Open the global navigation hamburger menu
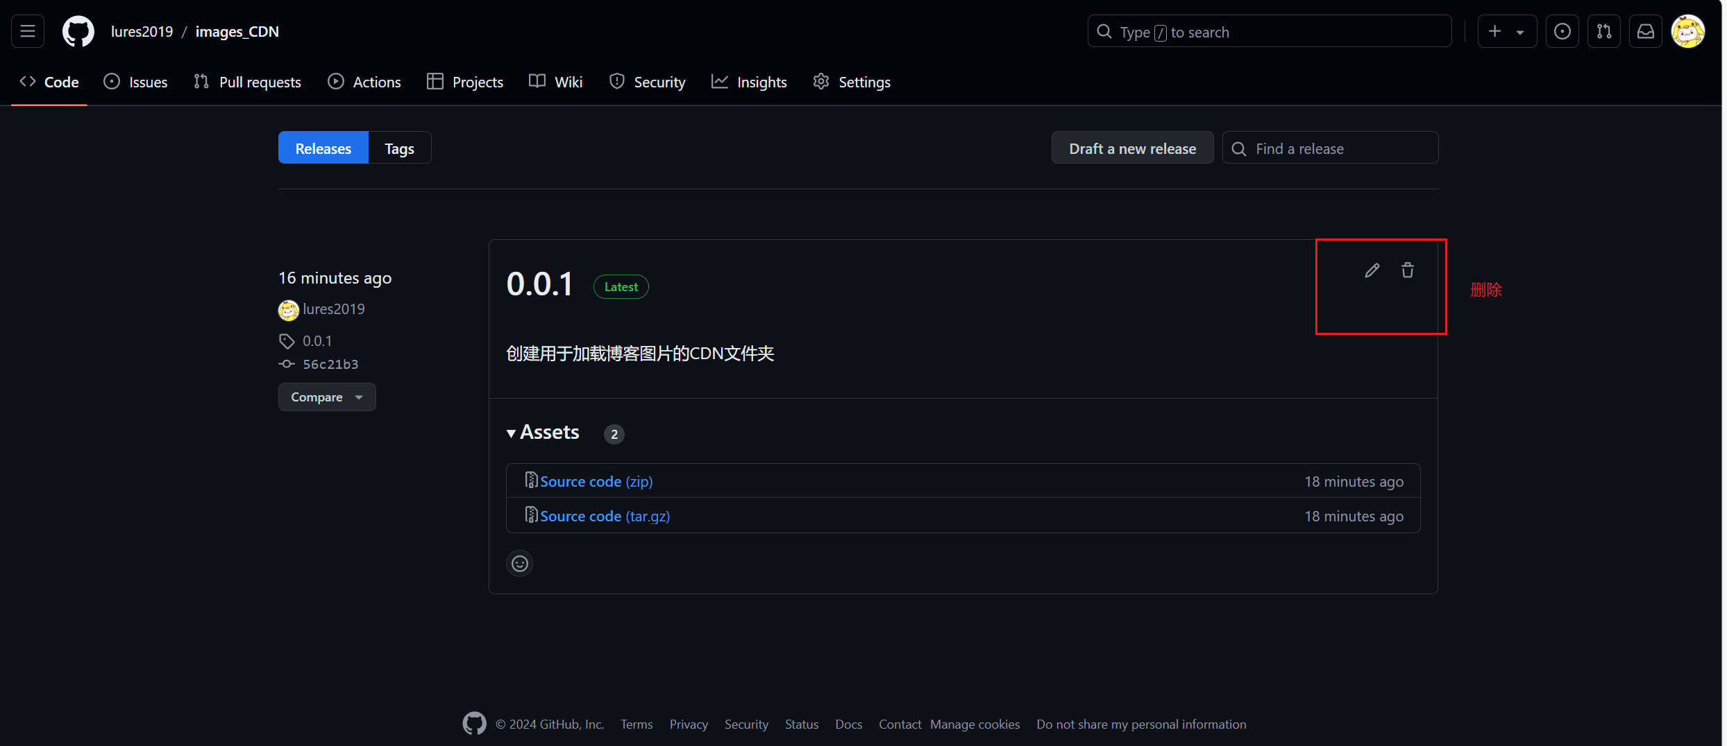Screen dimensions: 1727x746 click(x=28, y=31)
